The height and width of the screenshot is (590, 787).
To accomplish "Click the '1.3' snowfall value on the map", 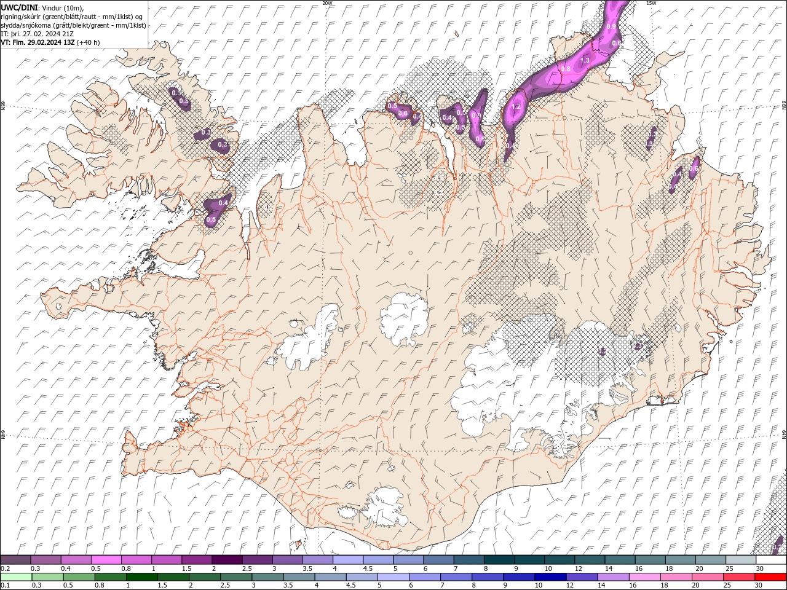I will pyautogui.click(x=585, y=60).
